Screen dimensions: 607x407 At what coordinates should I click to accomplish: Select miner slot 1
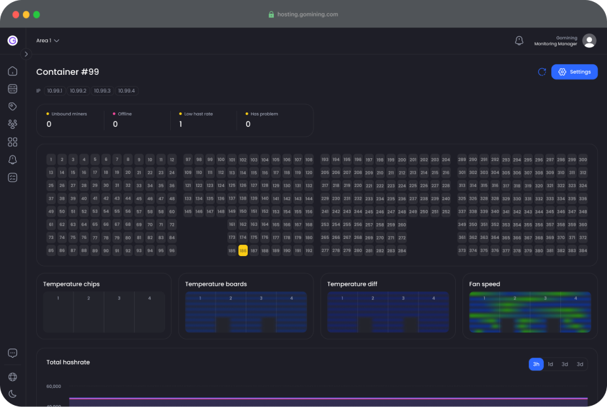click(51, 160)
